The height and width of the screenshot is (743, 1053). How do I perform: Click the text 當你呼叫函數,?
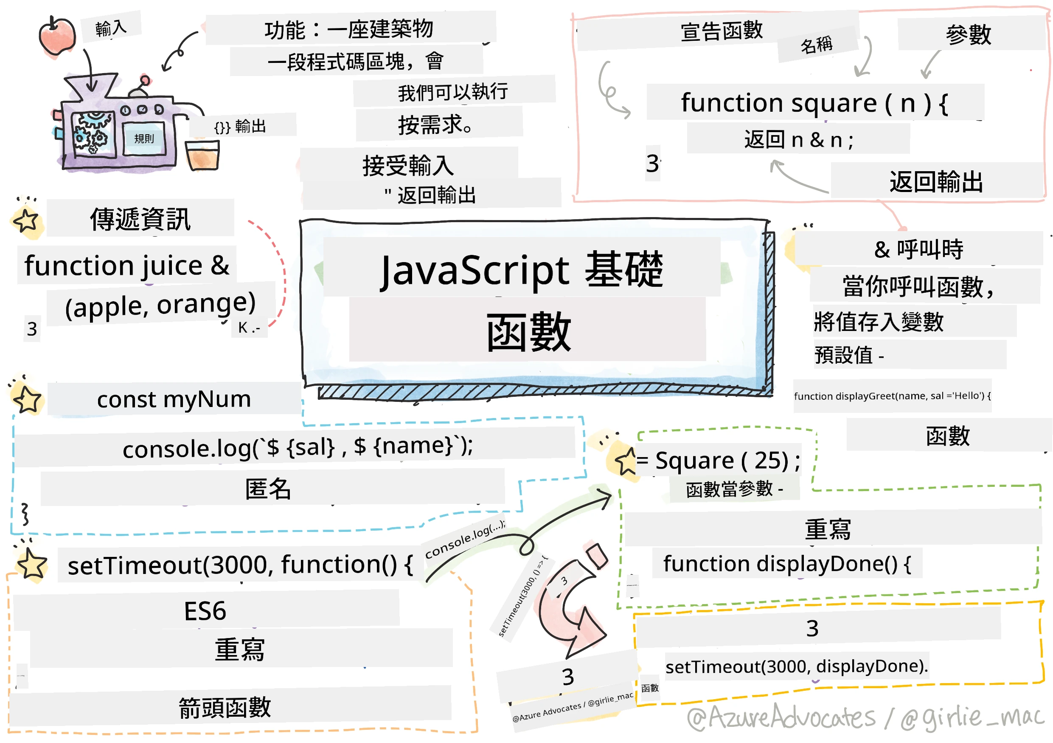coord(918,286)
